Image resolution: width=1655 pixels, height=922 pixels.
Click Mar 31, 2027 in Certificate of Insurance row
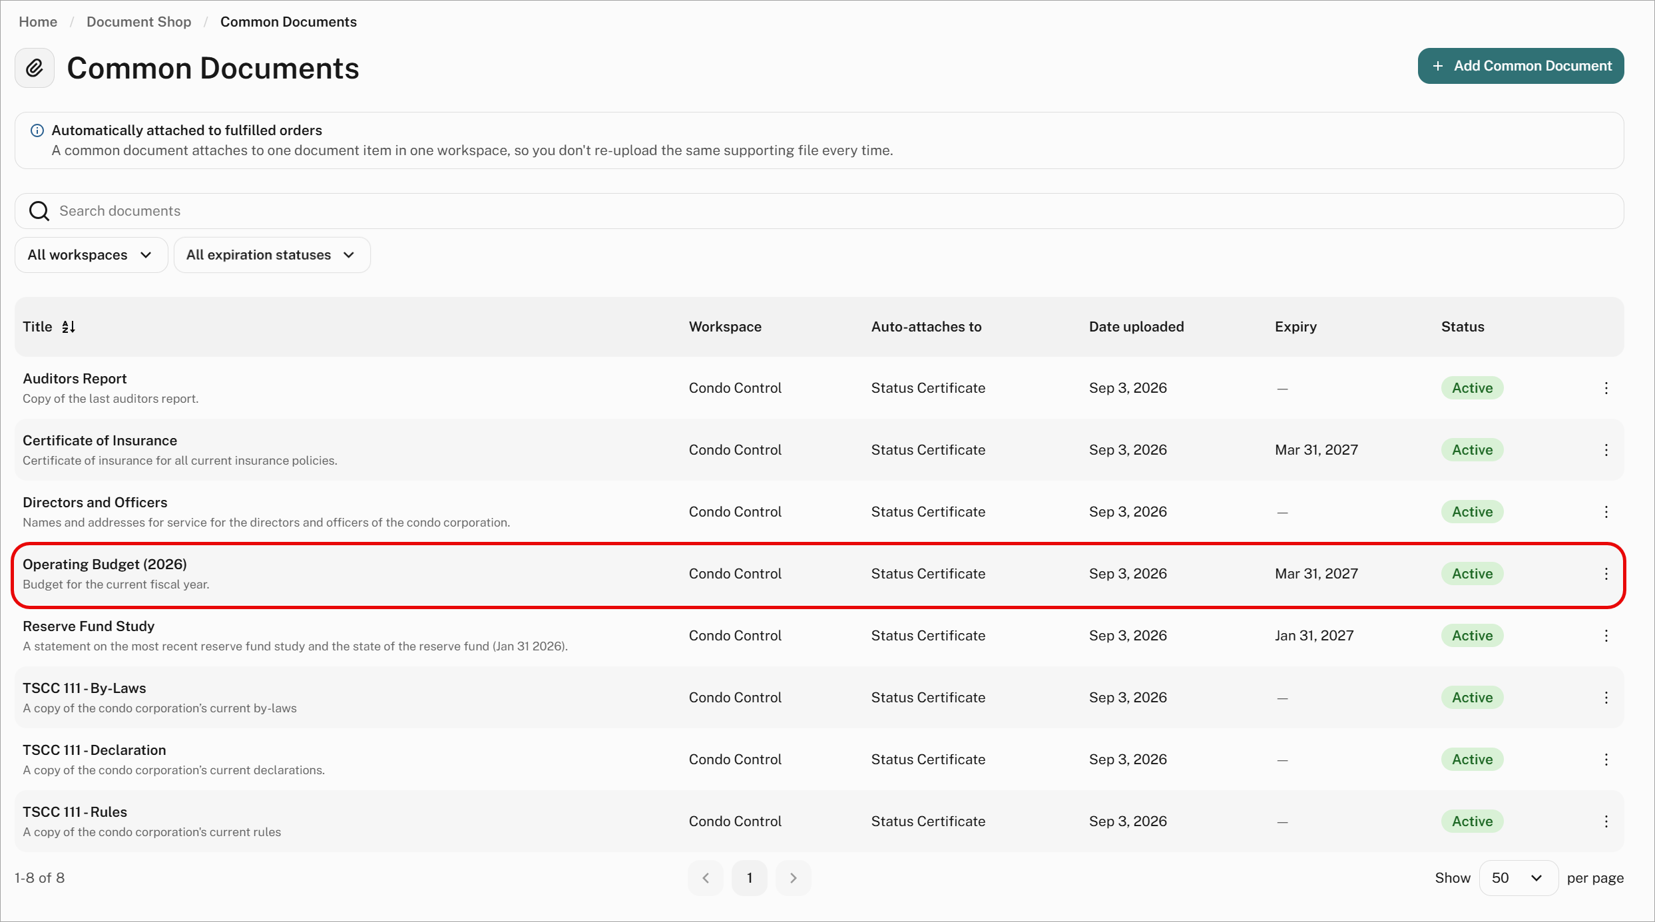(1316, 450)
